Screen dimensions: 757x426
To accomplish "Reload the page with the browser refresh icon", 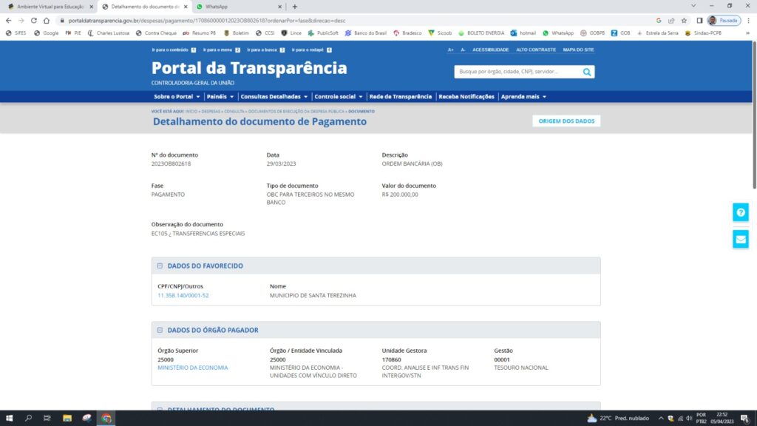I will (33, 21).
